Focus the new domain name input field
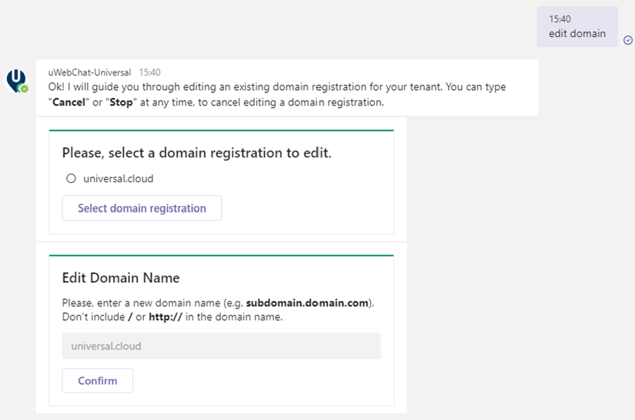The width and height of the screenshot is (635, 420). tap(221, 346)
